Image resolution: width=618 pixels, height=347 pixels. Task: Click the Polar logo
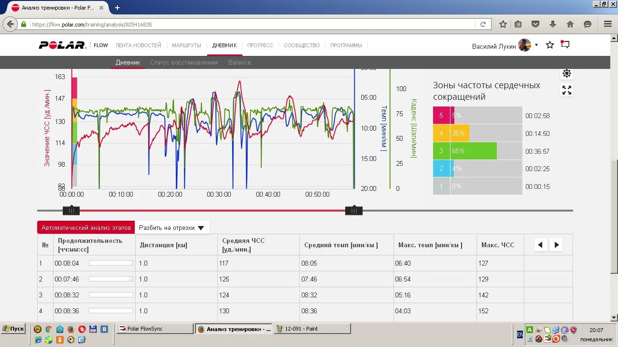coord(62,45)
